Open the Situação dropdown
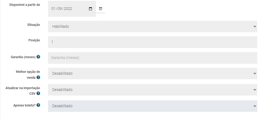This screenshot has height=119, width=261. [x=152, y=26]
